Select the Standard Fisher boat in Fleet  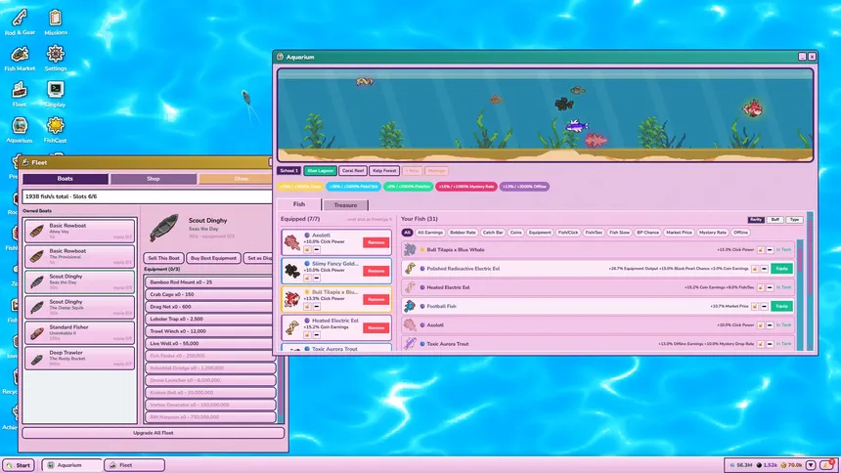79,332
